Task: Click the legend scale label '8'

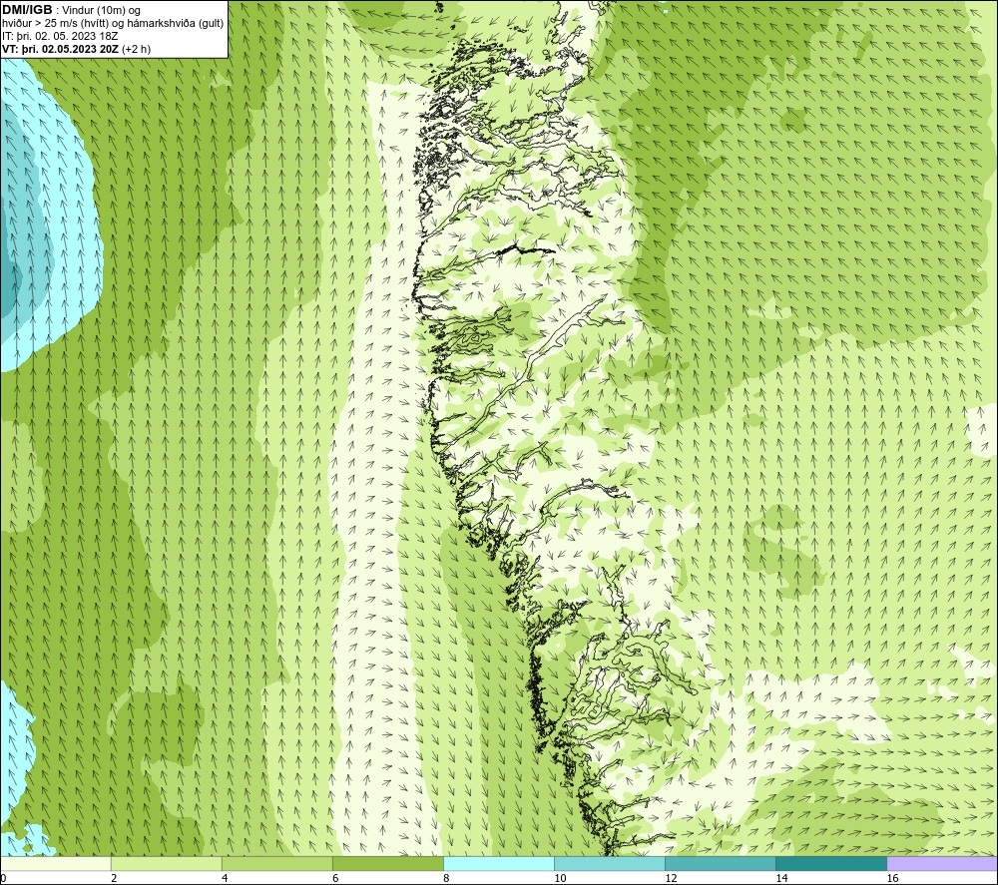Action: 446,879
